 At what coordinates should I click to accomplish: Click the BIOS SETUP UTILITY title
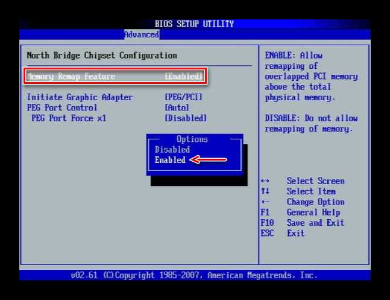pos(194,24)
